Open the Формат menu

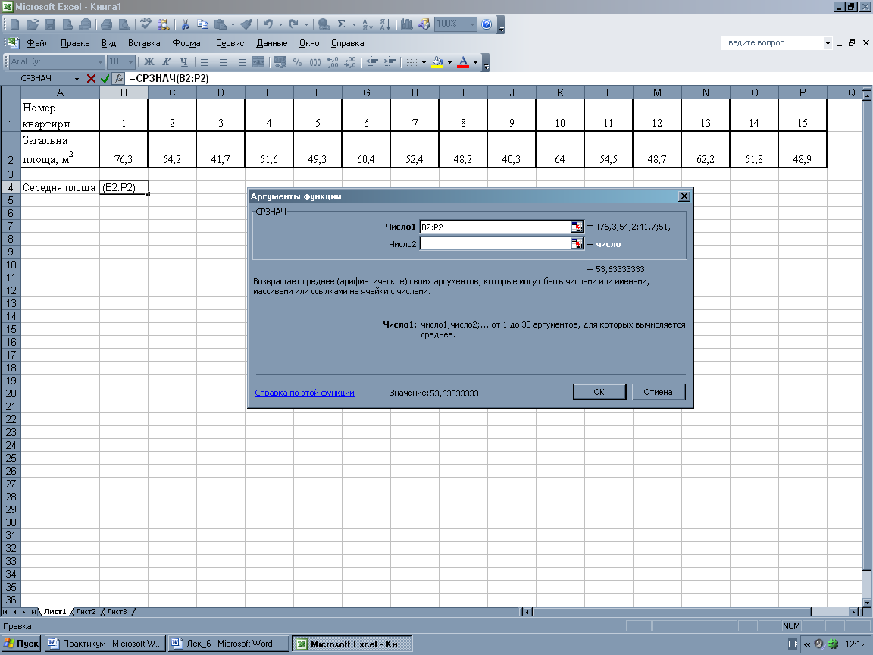(x=188, y=43)
